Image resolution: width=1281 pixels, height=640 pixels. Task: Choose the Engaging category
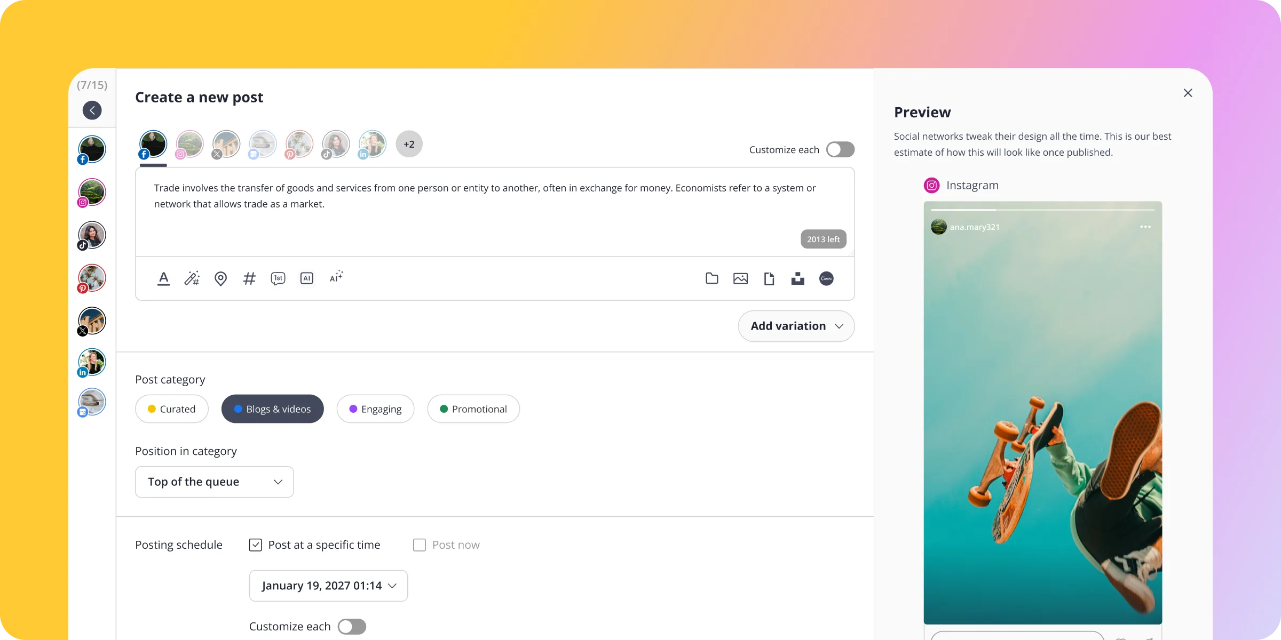point(376,409)
